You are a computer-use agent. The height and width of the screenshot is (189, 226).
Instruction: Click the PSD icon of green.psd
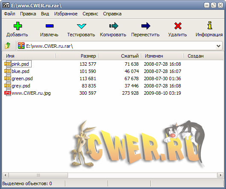click(8, 79)
